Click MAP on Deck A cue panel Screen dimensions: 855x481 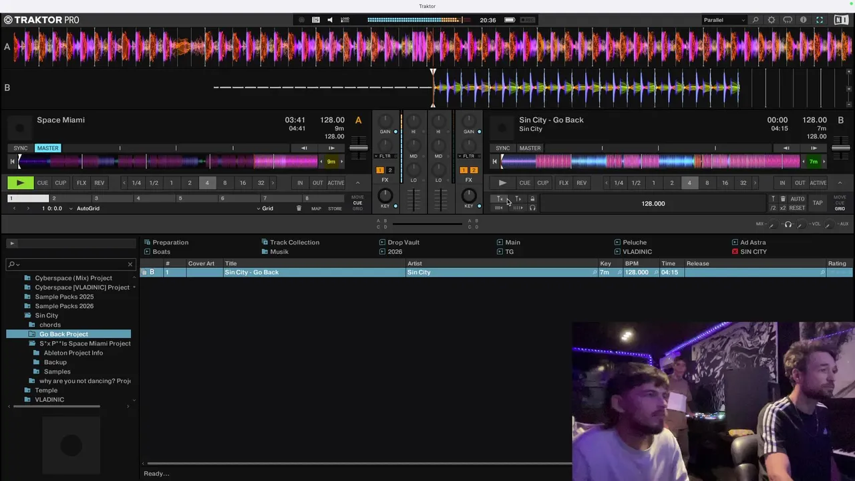[316, 208]
